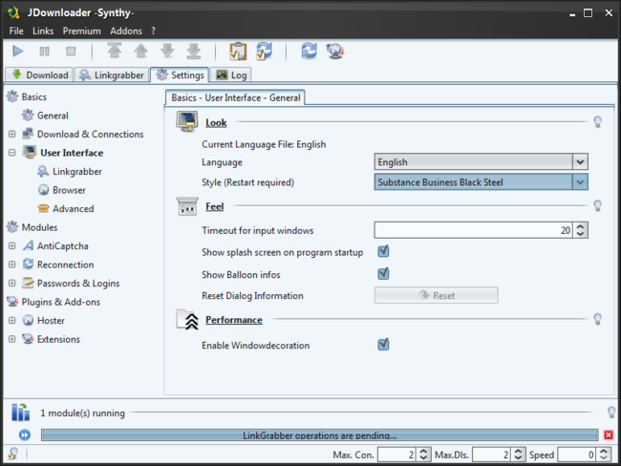Select the Settings tab
The width and height of the screenshot is (621, 466).
(180, 74)
